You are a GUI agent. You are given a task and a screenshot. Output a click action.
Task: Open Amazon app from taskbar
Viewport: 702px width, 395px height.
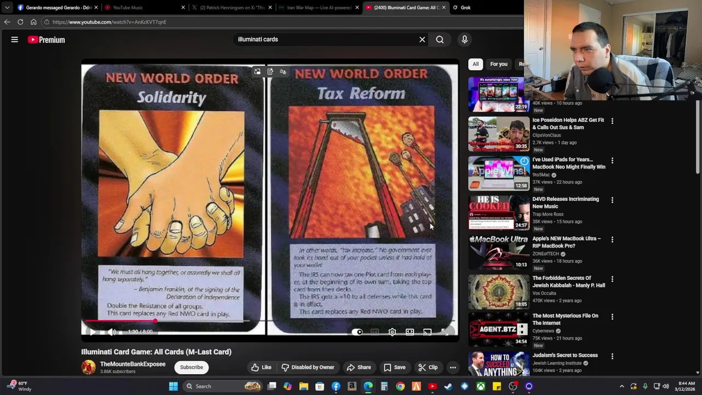pos(352,386)
